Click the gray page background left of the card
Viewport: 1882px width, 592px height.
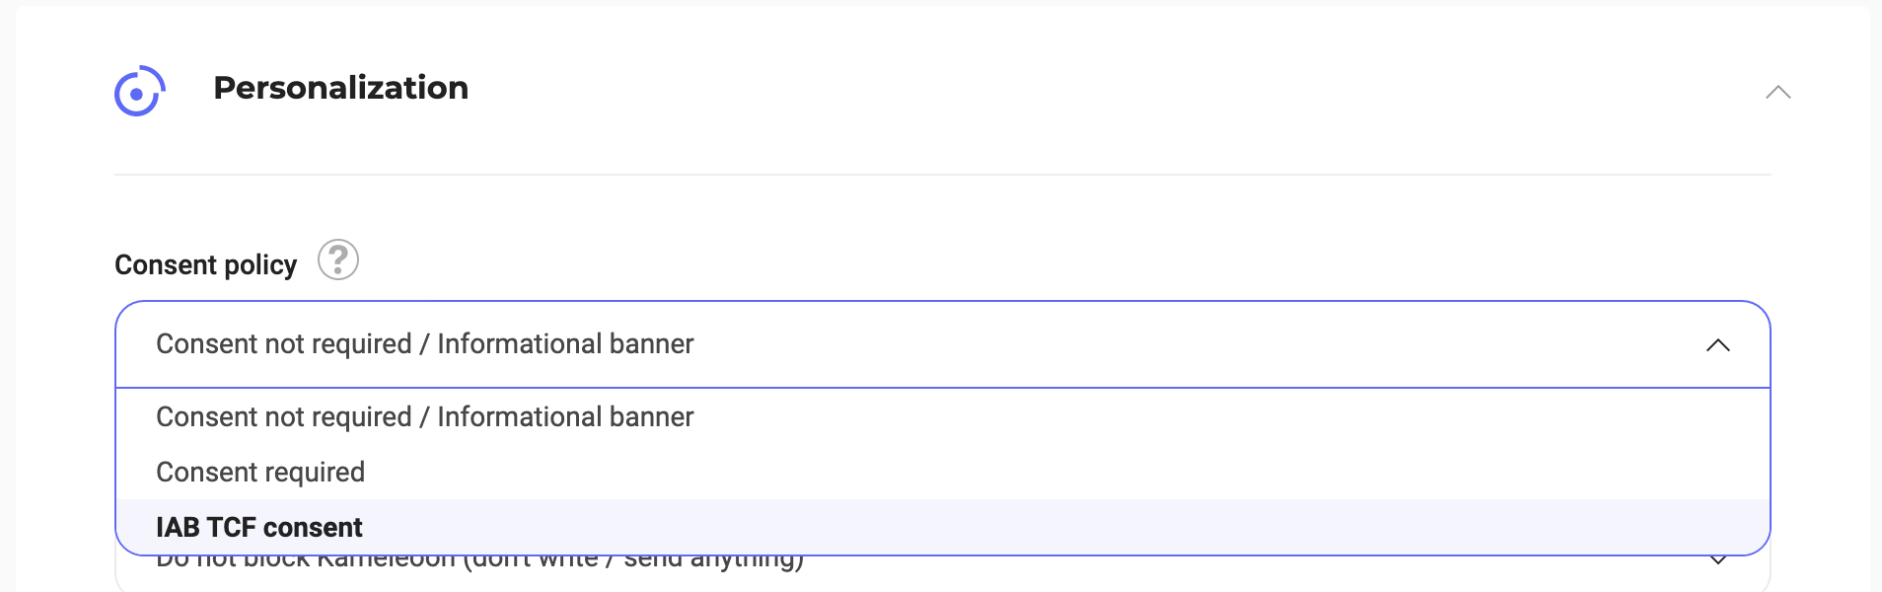7,296
